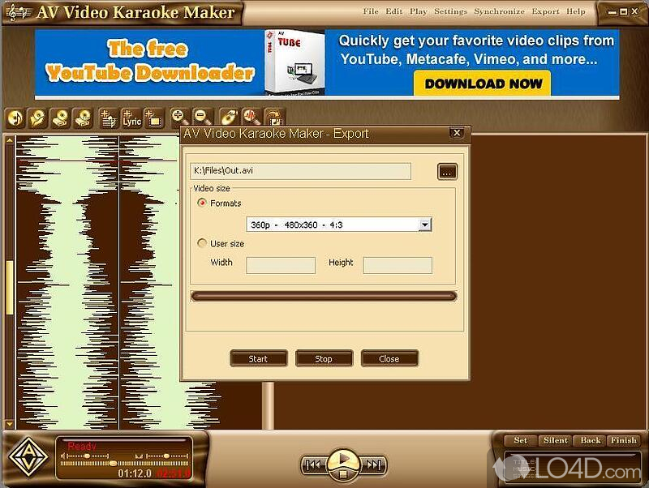Click the audio waveform display
The height and width of the screenshot is (488, 649).
point(97,283)
